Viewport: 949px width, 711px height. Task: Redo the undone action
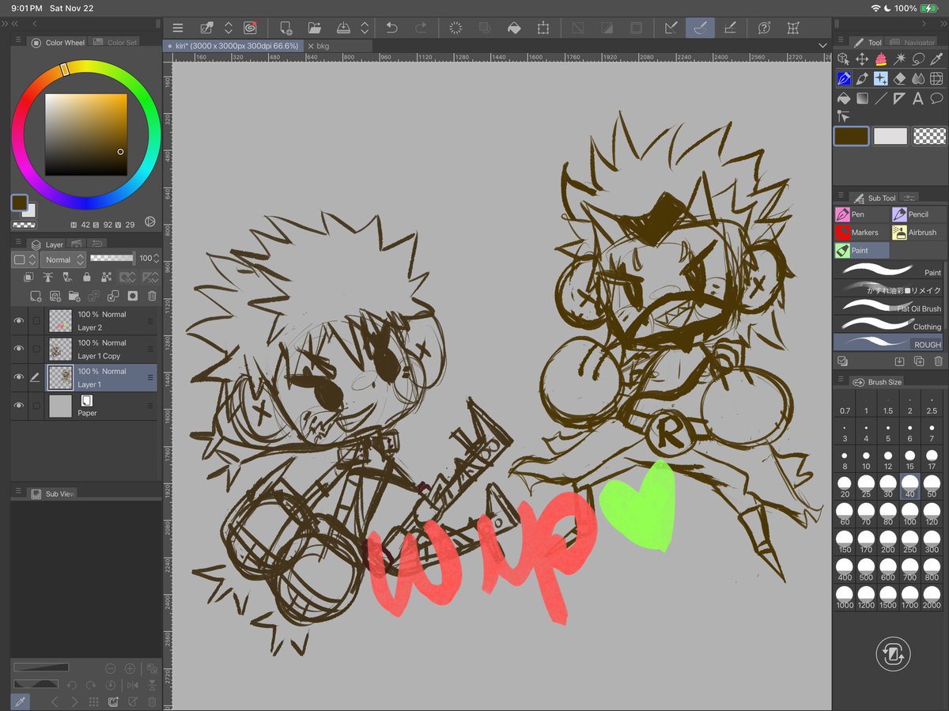tap(421, 28)
